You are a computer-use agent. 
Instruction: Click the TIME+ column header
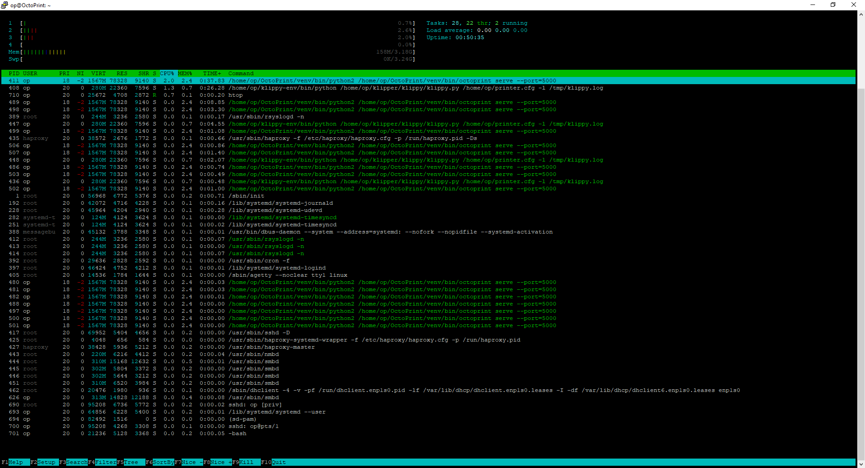(x=212, y=73)
